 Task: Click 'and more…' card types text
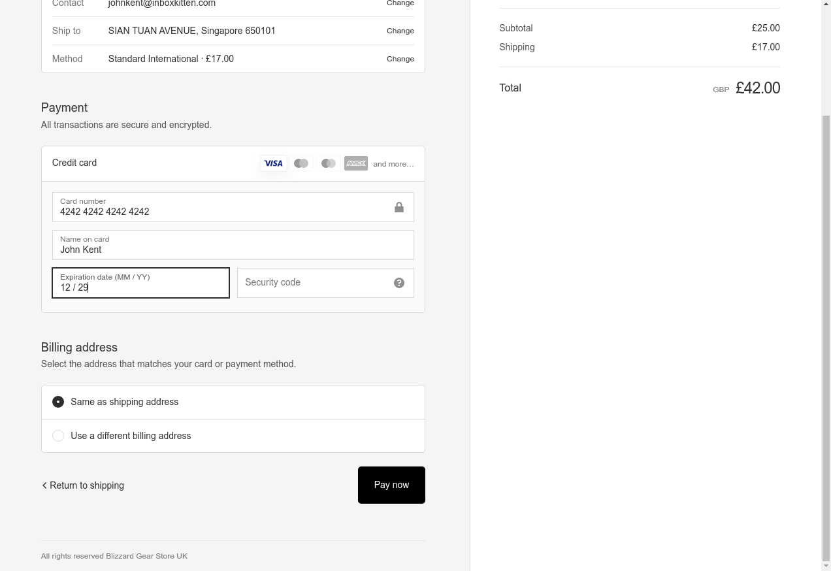click(393, 164)
